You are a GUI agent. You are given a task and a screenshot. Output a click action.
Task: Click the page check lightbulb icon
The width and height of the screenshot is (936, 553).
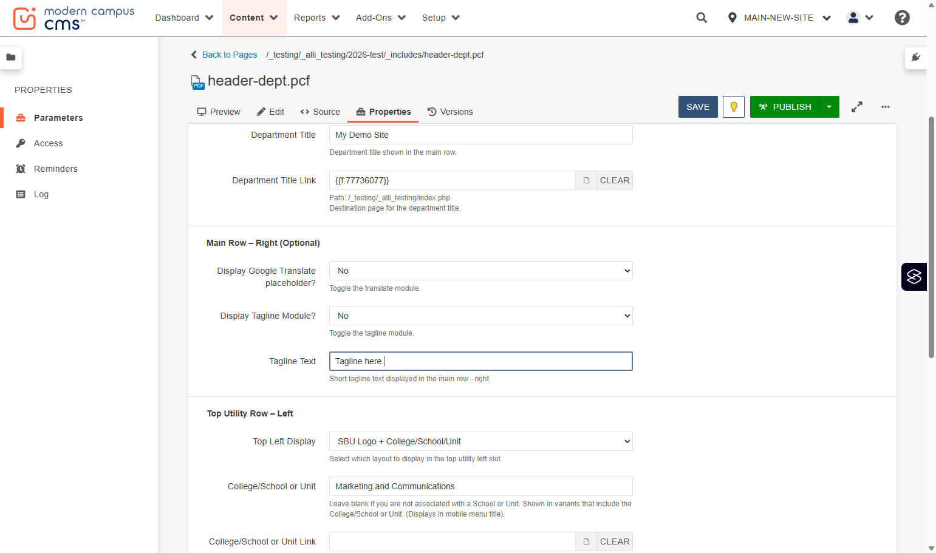[734, 107]
